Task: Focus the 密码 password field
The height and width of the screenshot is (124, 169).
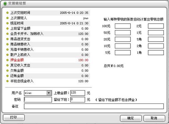Action: point(38,100)
